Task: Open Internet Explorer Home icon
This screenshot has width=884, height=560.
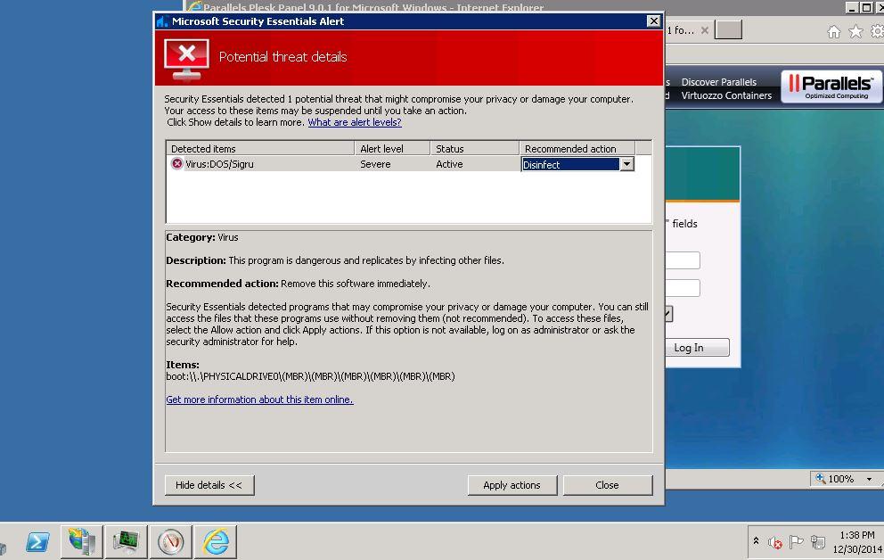Action: pos(834,31)
